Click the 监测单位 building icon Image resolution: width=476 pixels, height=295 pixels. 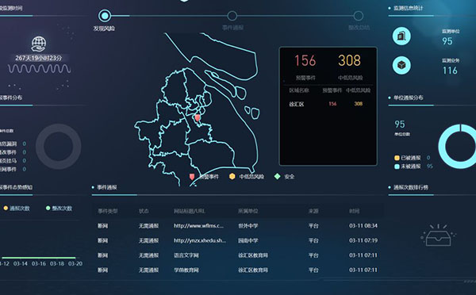coord(401,36)
